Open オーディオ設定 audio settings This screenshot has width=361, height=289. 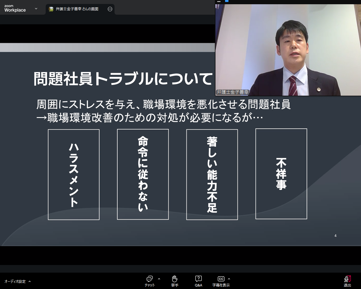15,281
